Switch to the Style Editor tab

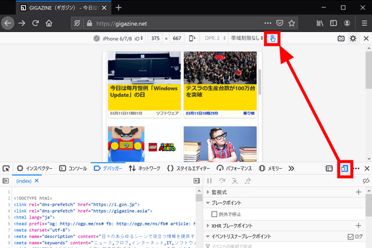(189, 168)
